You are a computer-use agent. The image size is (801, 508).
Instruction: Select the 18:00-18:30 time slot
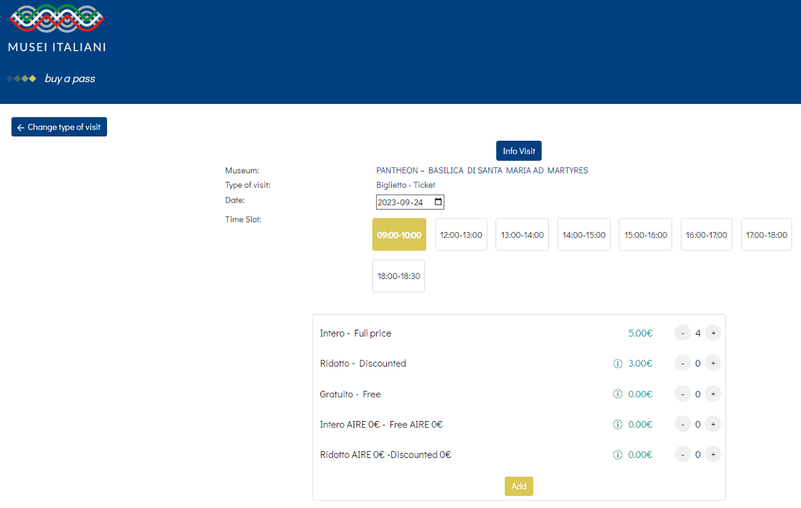[x=399, y=276]
